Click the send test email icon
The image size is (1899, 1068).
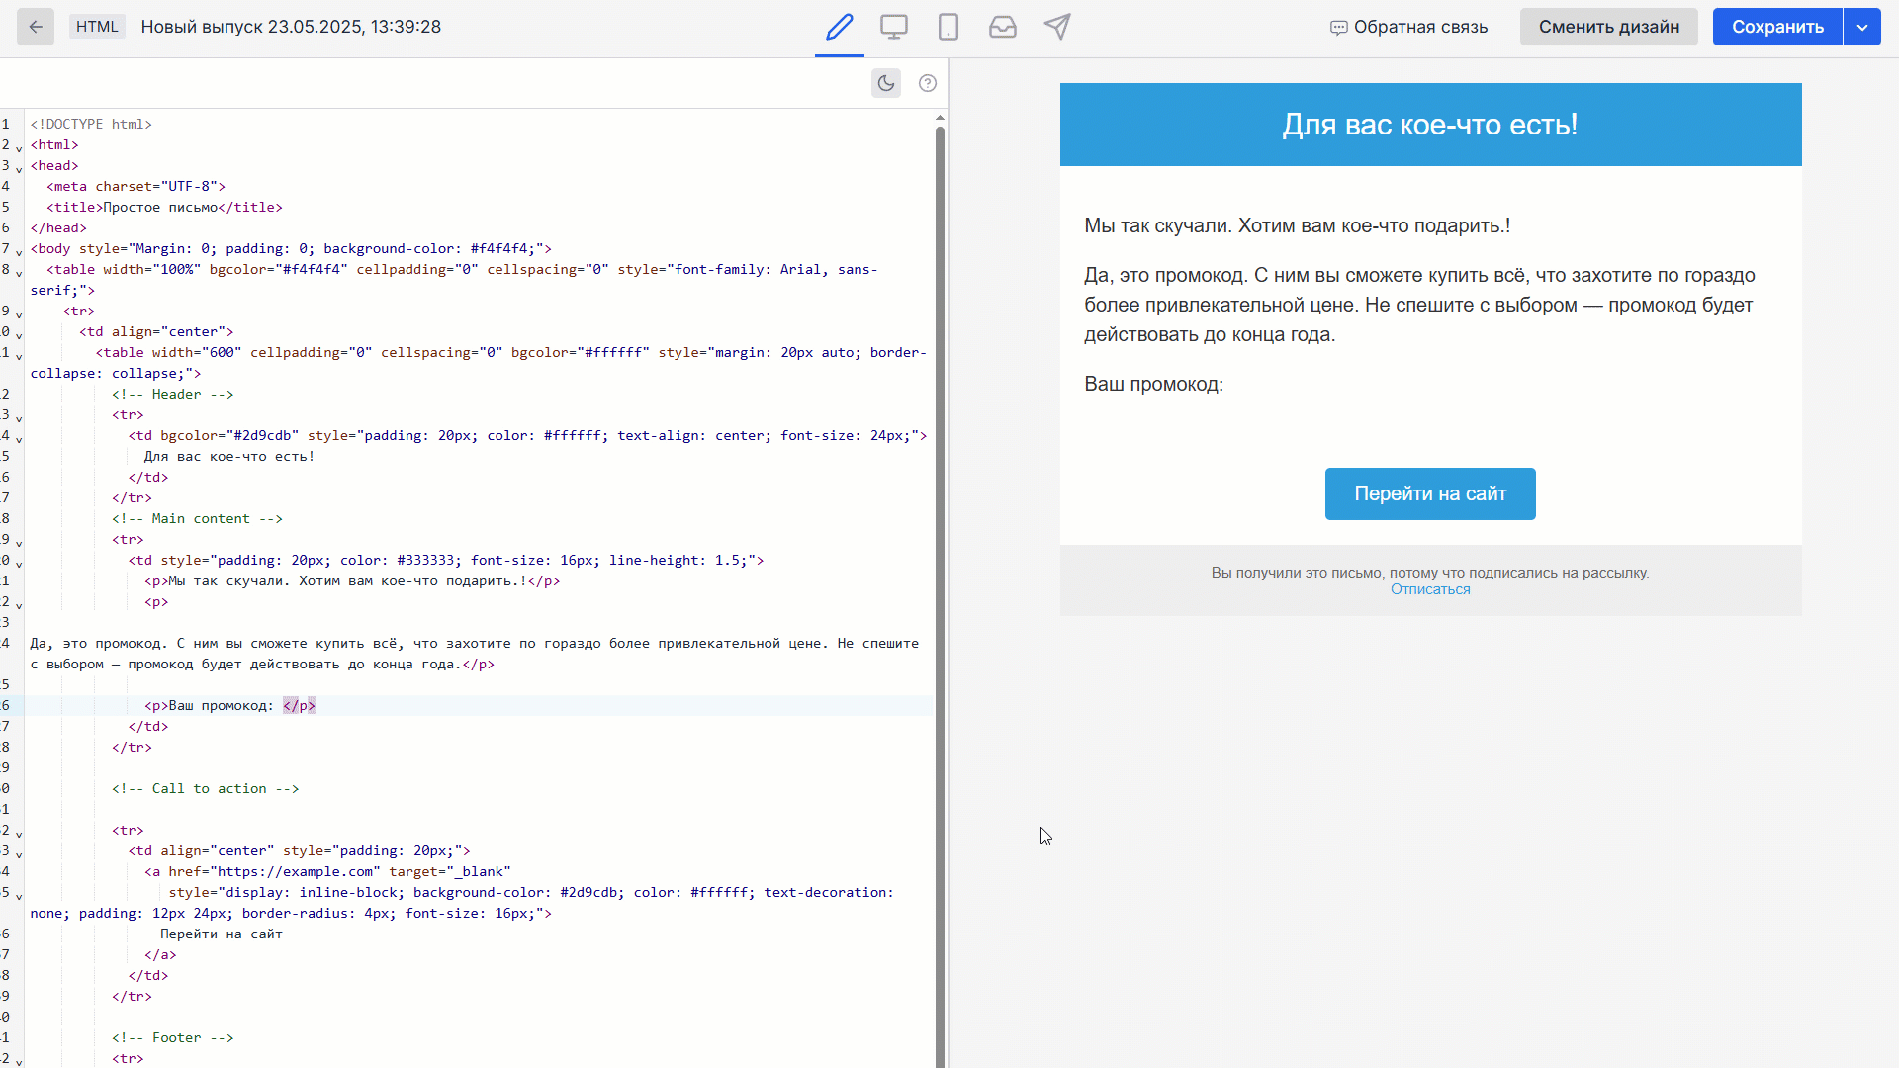(1057, 27)
